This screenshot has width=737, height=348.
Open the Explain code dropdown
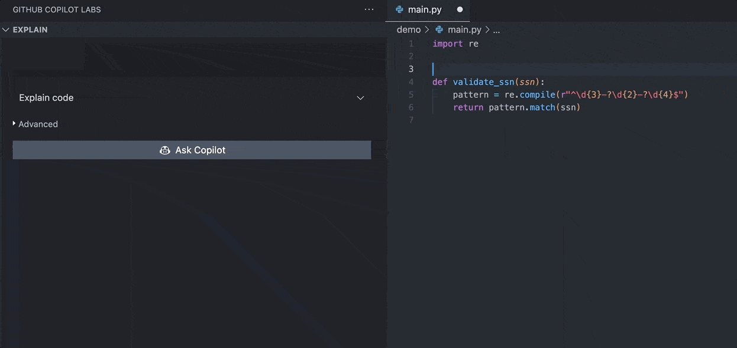(x=192, y=98)
